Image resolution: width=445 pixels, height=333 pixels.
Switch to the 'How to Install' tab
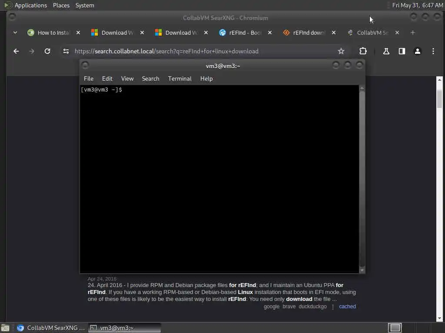(x=53, y=33)
